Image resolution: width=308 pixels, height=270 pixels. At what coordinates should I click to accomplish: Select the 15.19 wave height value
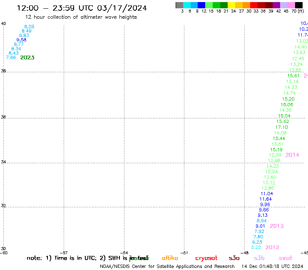(276, 150)
